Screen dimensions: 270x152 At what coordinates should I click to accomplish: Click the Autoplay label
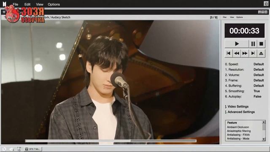pyautogui.click(x=233, y=96)
